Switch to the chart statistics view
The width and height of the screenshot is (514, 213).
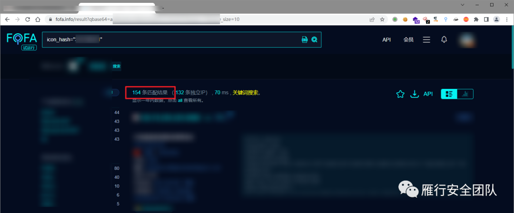tap(465, 94)
